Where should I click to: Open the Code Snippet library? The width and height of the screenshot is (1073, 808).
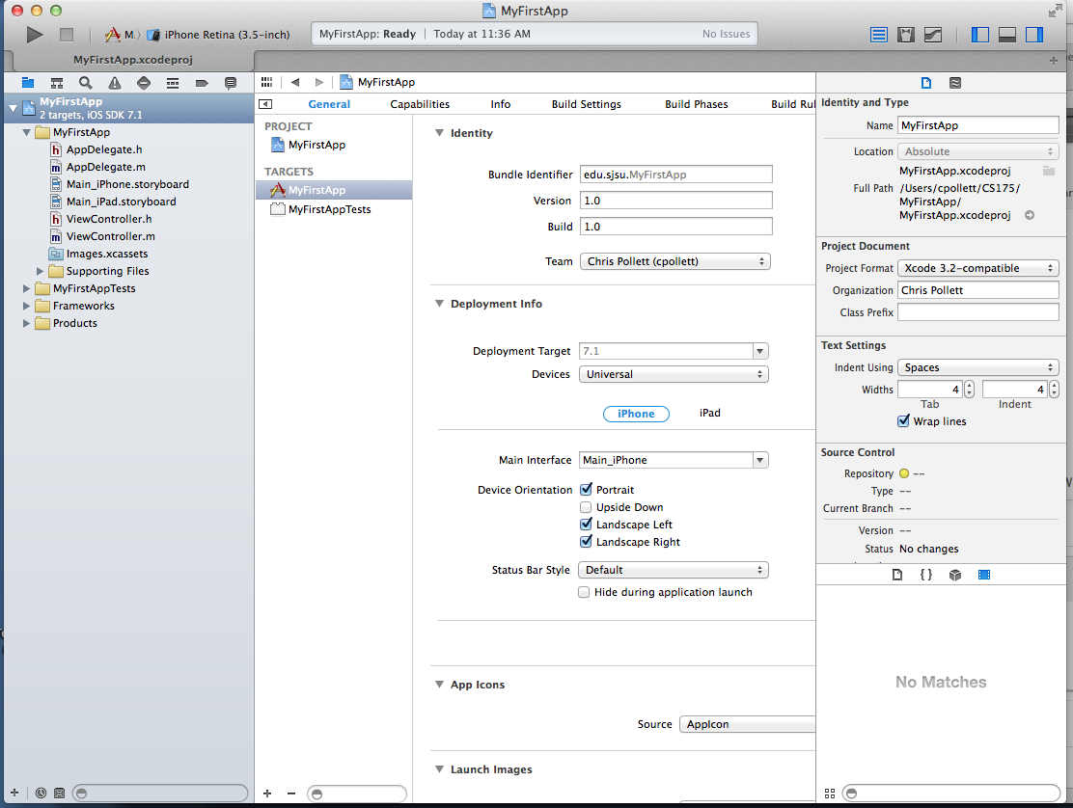pyautogui.click(x=926, y=575)
